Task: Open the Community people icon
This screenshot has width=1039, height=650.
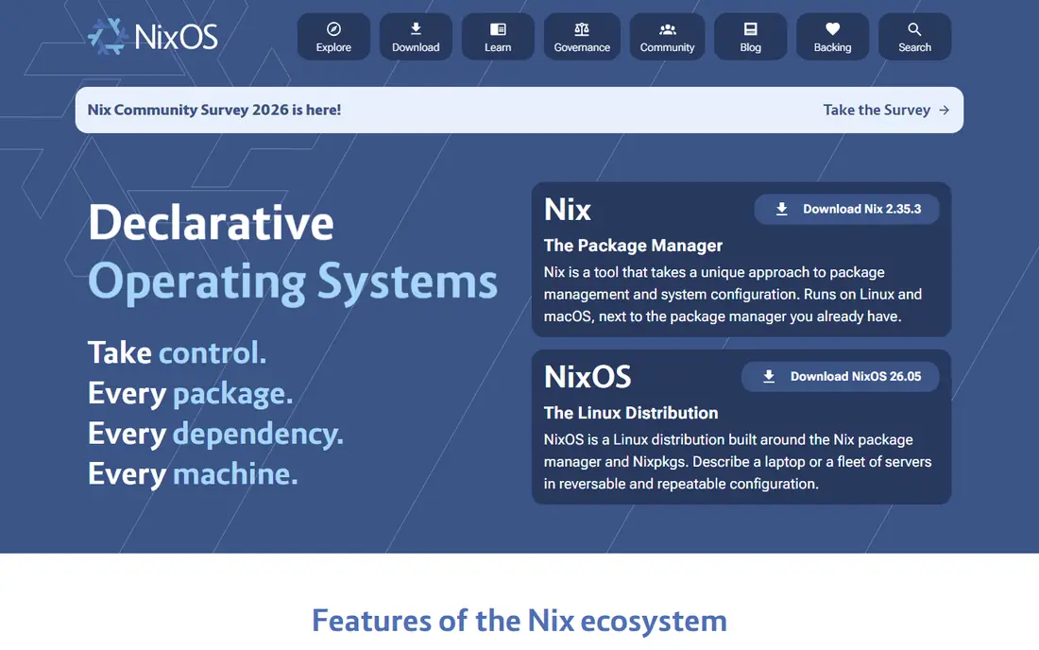Action: coord(667,29)
